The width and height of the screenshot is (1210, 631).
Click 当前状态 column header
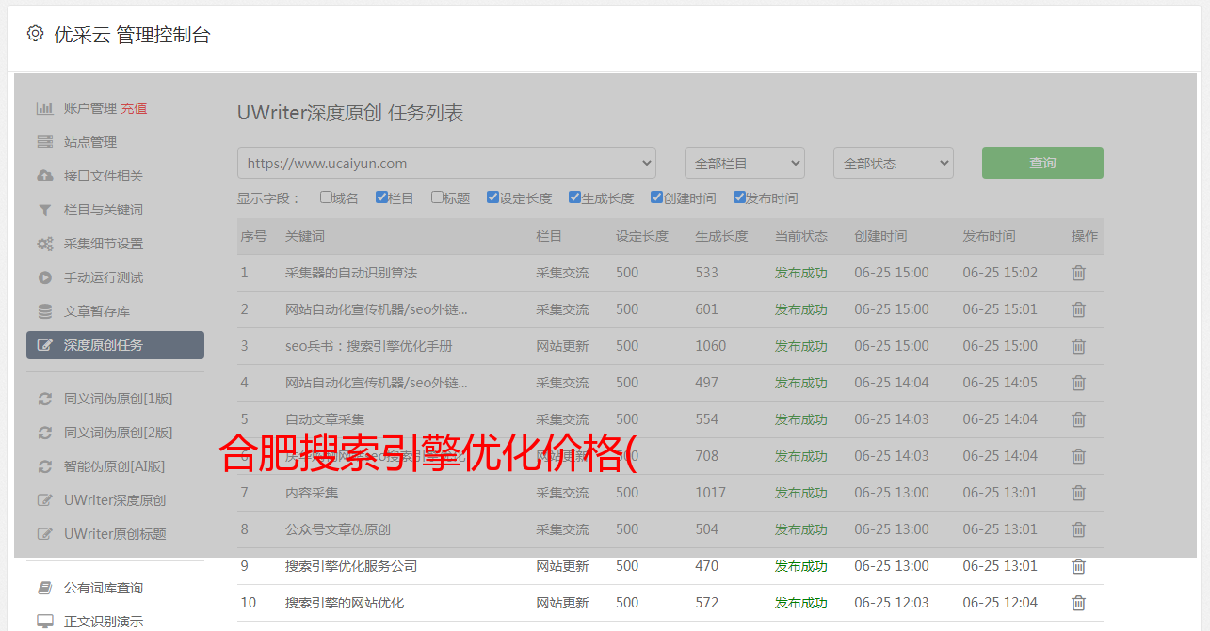coord(801,236)
